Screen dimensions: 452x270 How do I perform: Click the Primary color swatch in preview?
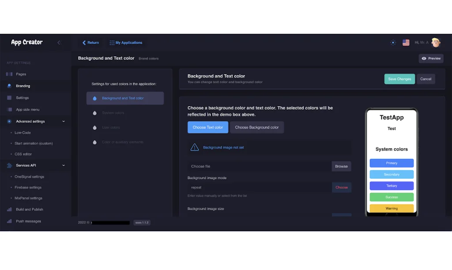[392, 163]
